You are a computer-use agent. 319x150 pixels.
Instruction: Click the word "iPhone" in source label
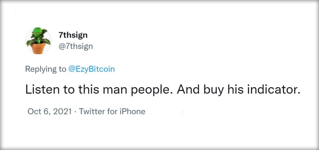(x=132, y=111)
